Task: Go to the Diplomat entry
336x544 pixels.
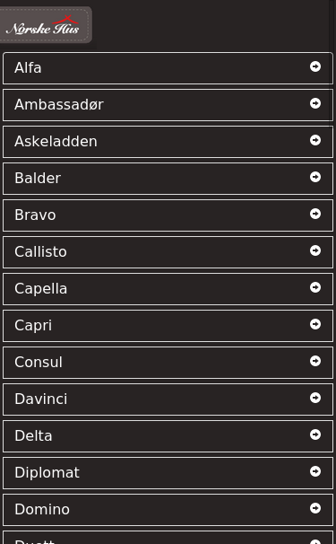Action: 168,473
